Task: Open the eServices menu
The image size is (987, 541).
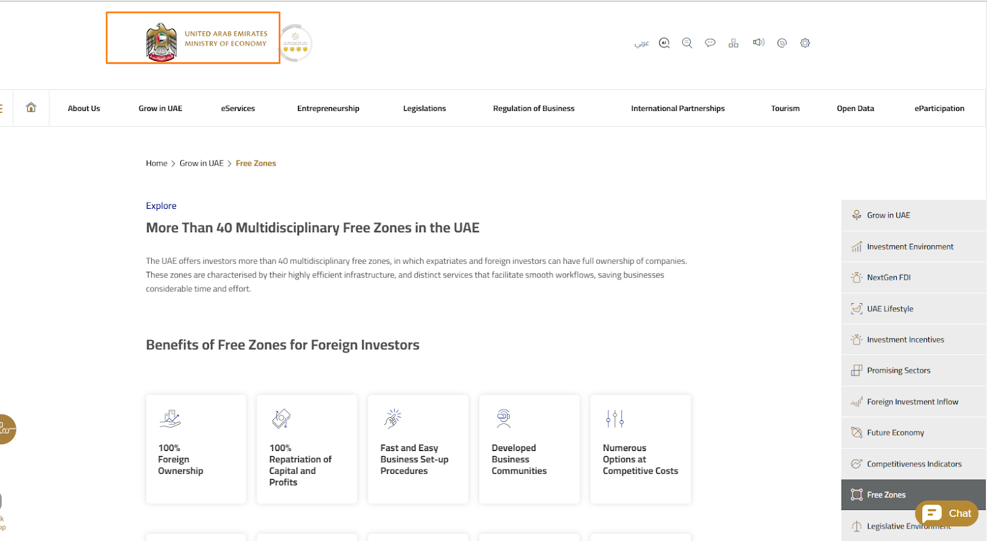Action: (x=238, y=108)
